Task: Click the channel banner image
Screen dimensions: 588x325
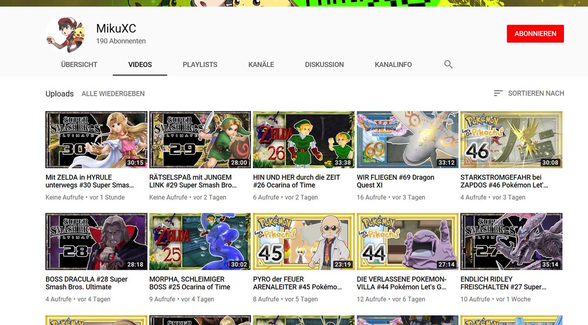Action: tap(294, 3)
